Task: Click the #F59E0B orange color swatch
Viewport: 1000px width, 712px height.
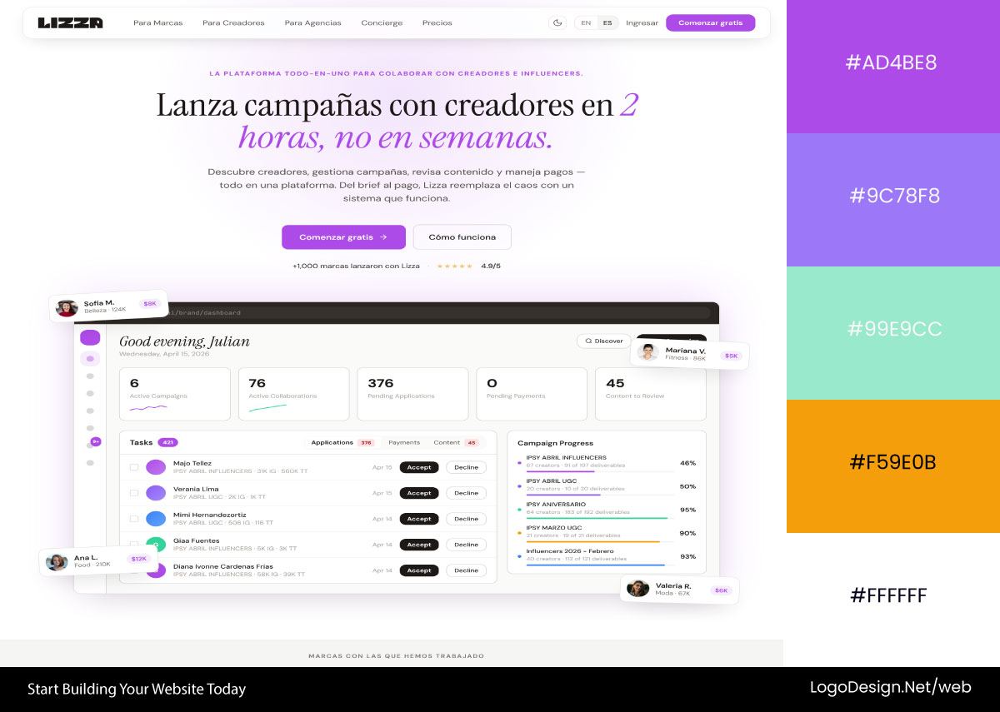Action: tap(893, 466)
